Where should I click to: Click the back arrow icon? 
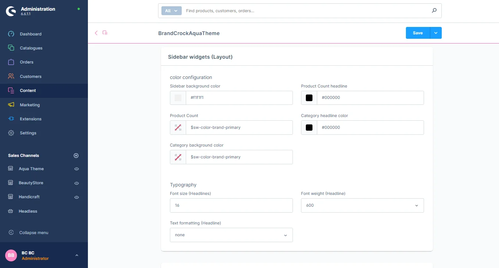pos(96,33)
